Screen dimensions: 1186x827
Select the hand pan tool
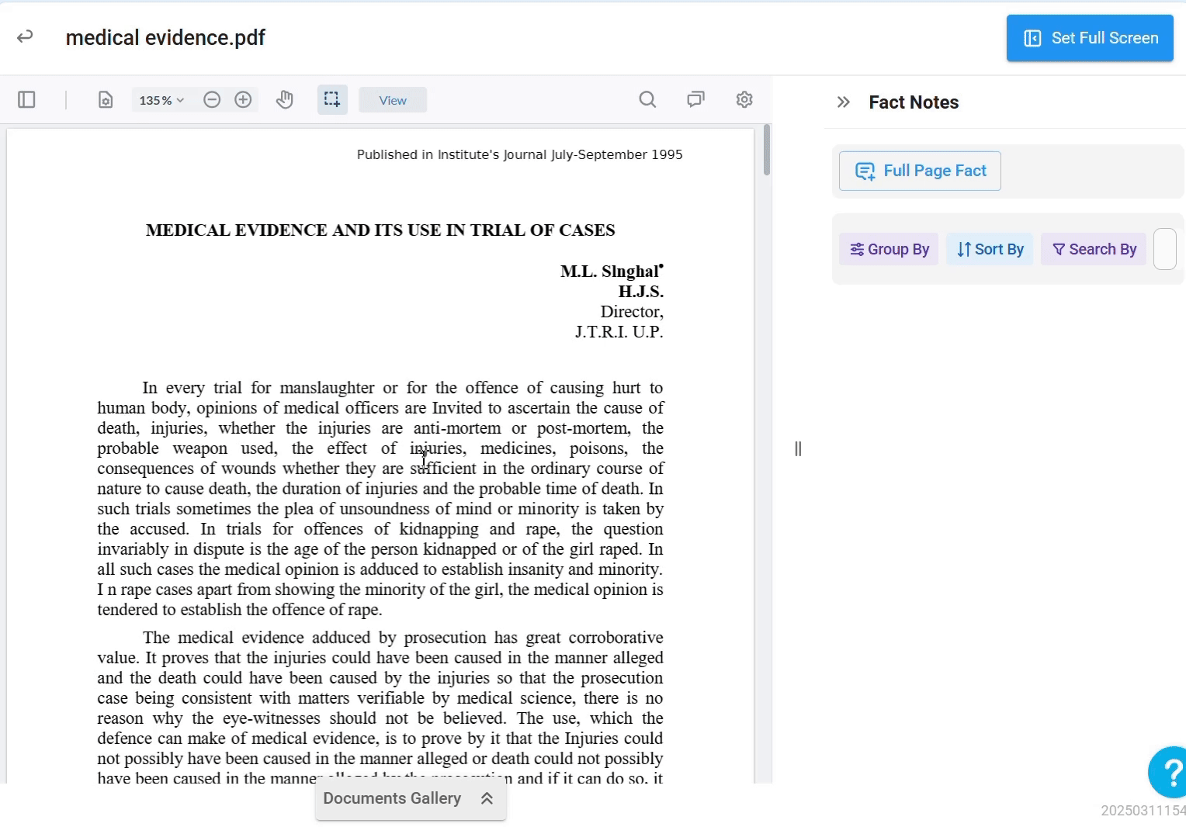(x=285, y=99)
